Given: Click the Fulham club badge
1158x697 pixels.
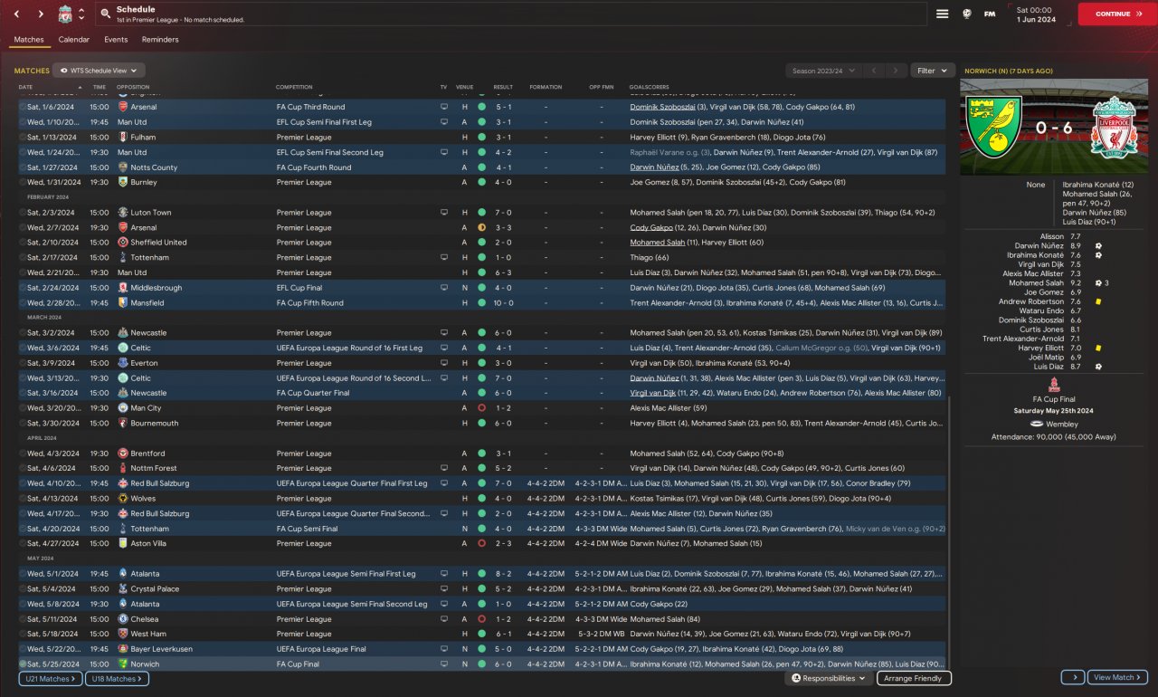Looking at the screenshot, I should [124, 137].
